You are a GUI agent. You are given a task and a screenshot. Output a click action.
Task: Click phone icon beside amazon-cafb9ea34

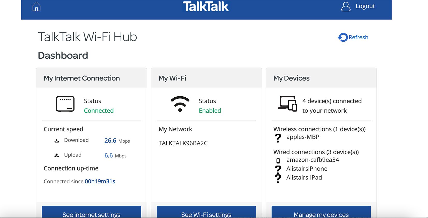pyautogui.click(x=278, y=161)
